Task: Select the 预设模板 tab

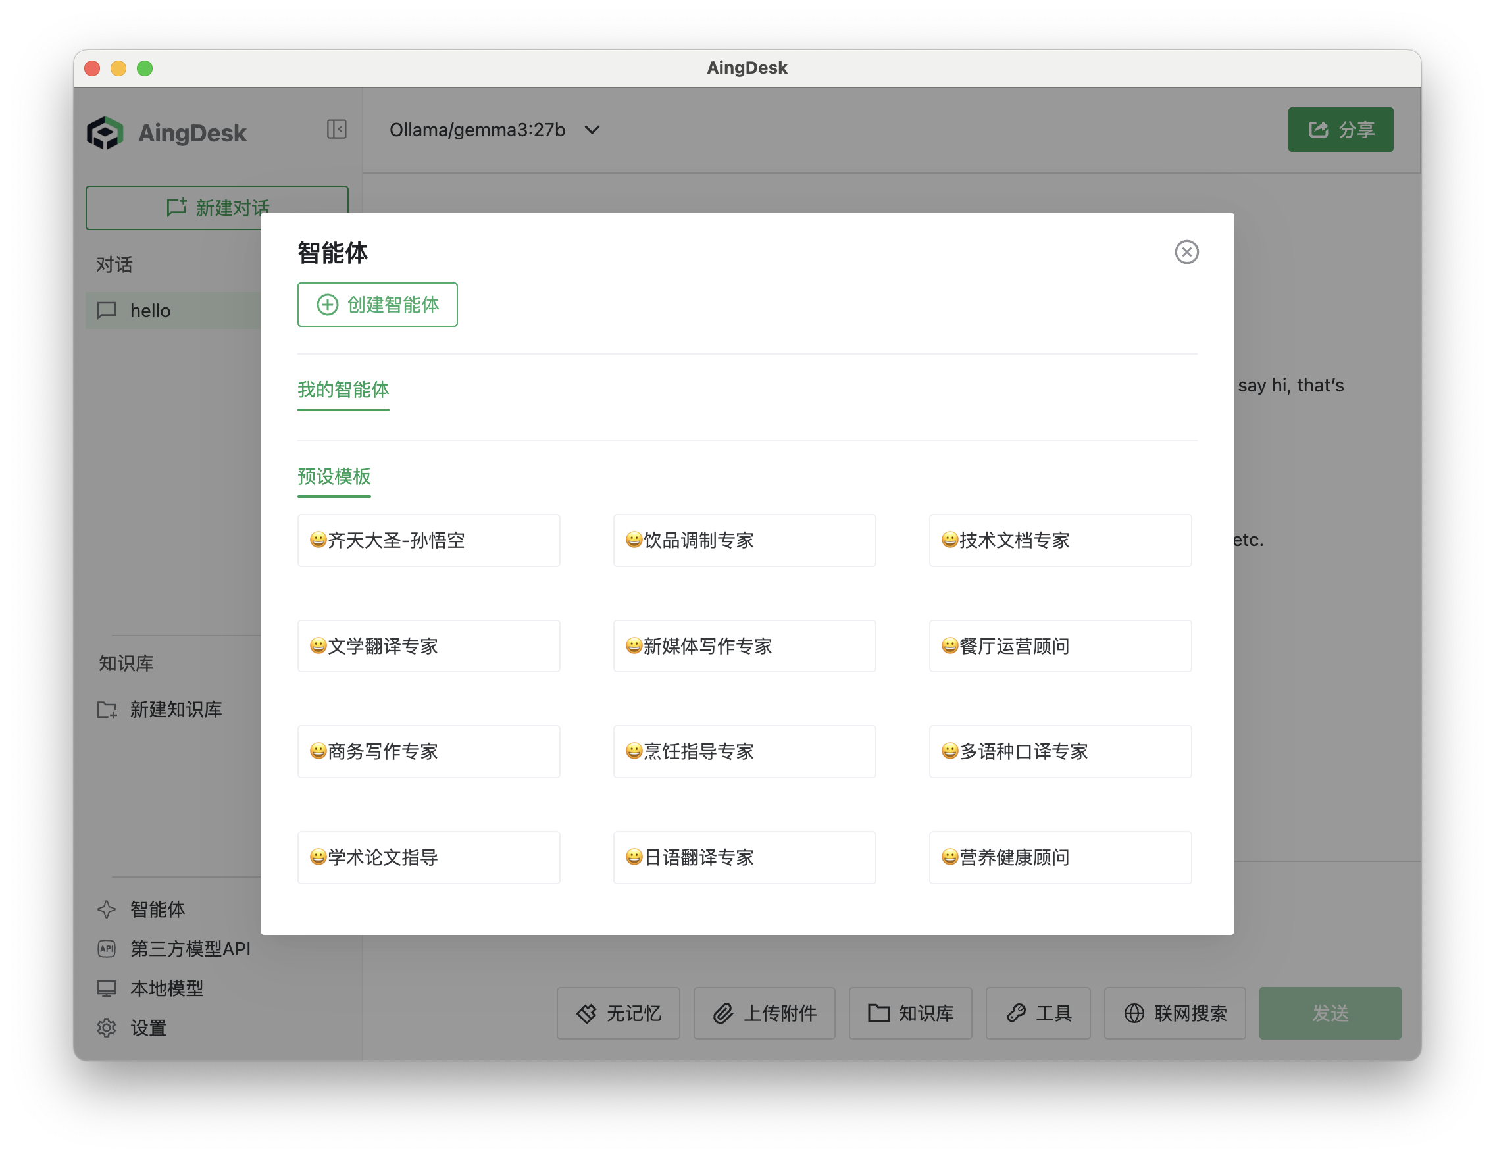Action: click(x=334, y=476)
